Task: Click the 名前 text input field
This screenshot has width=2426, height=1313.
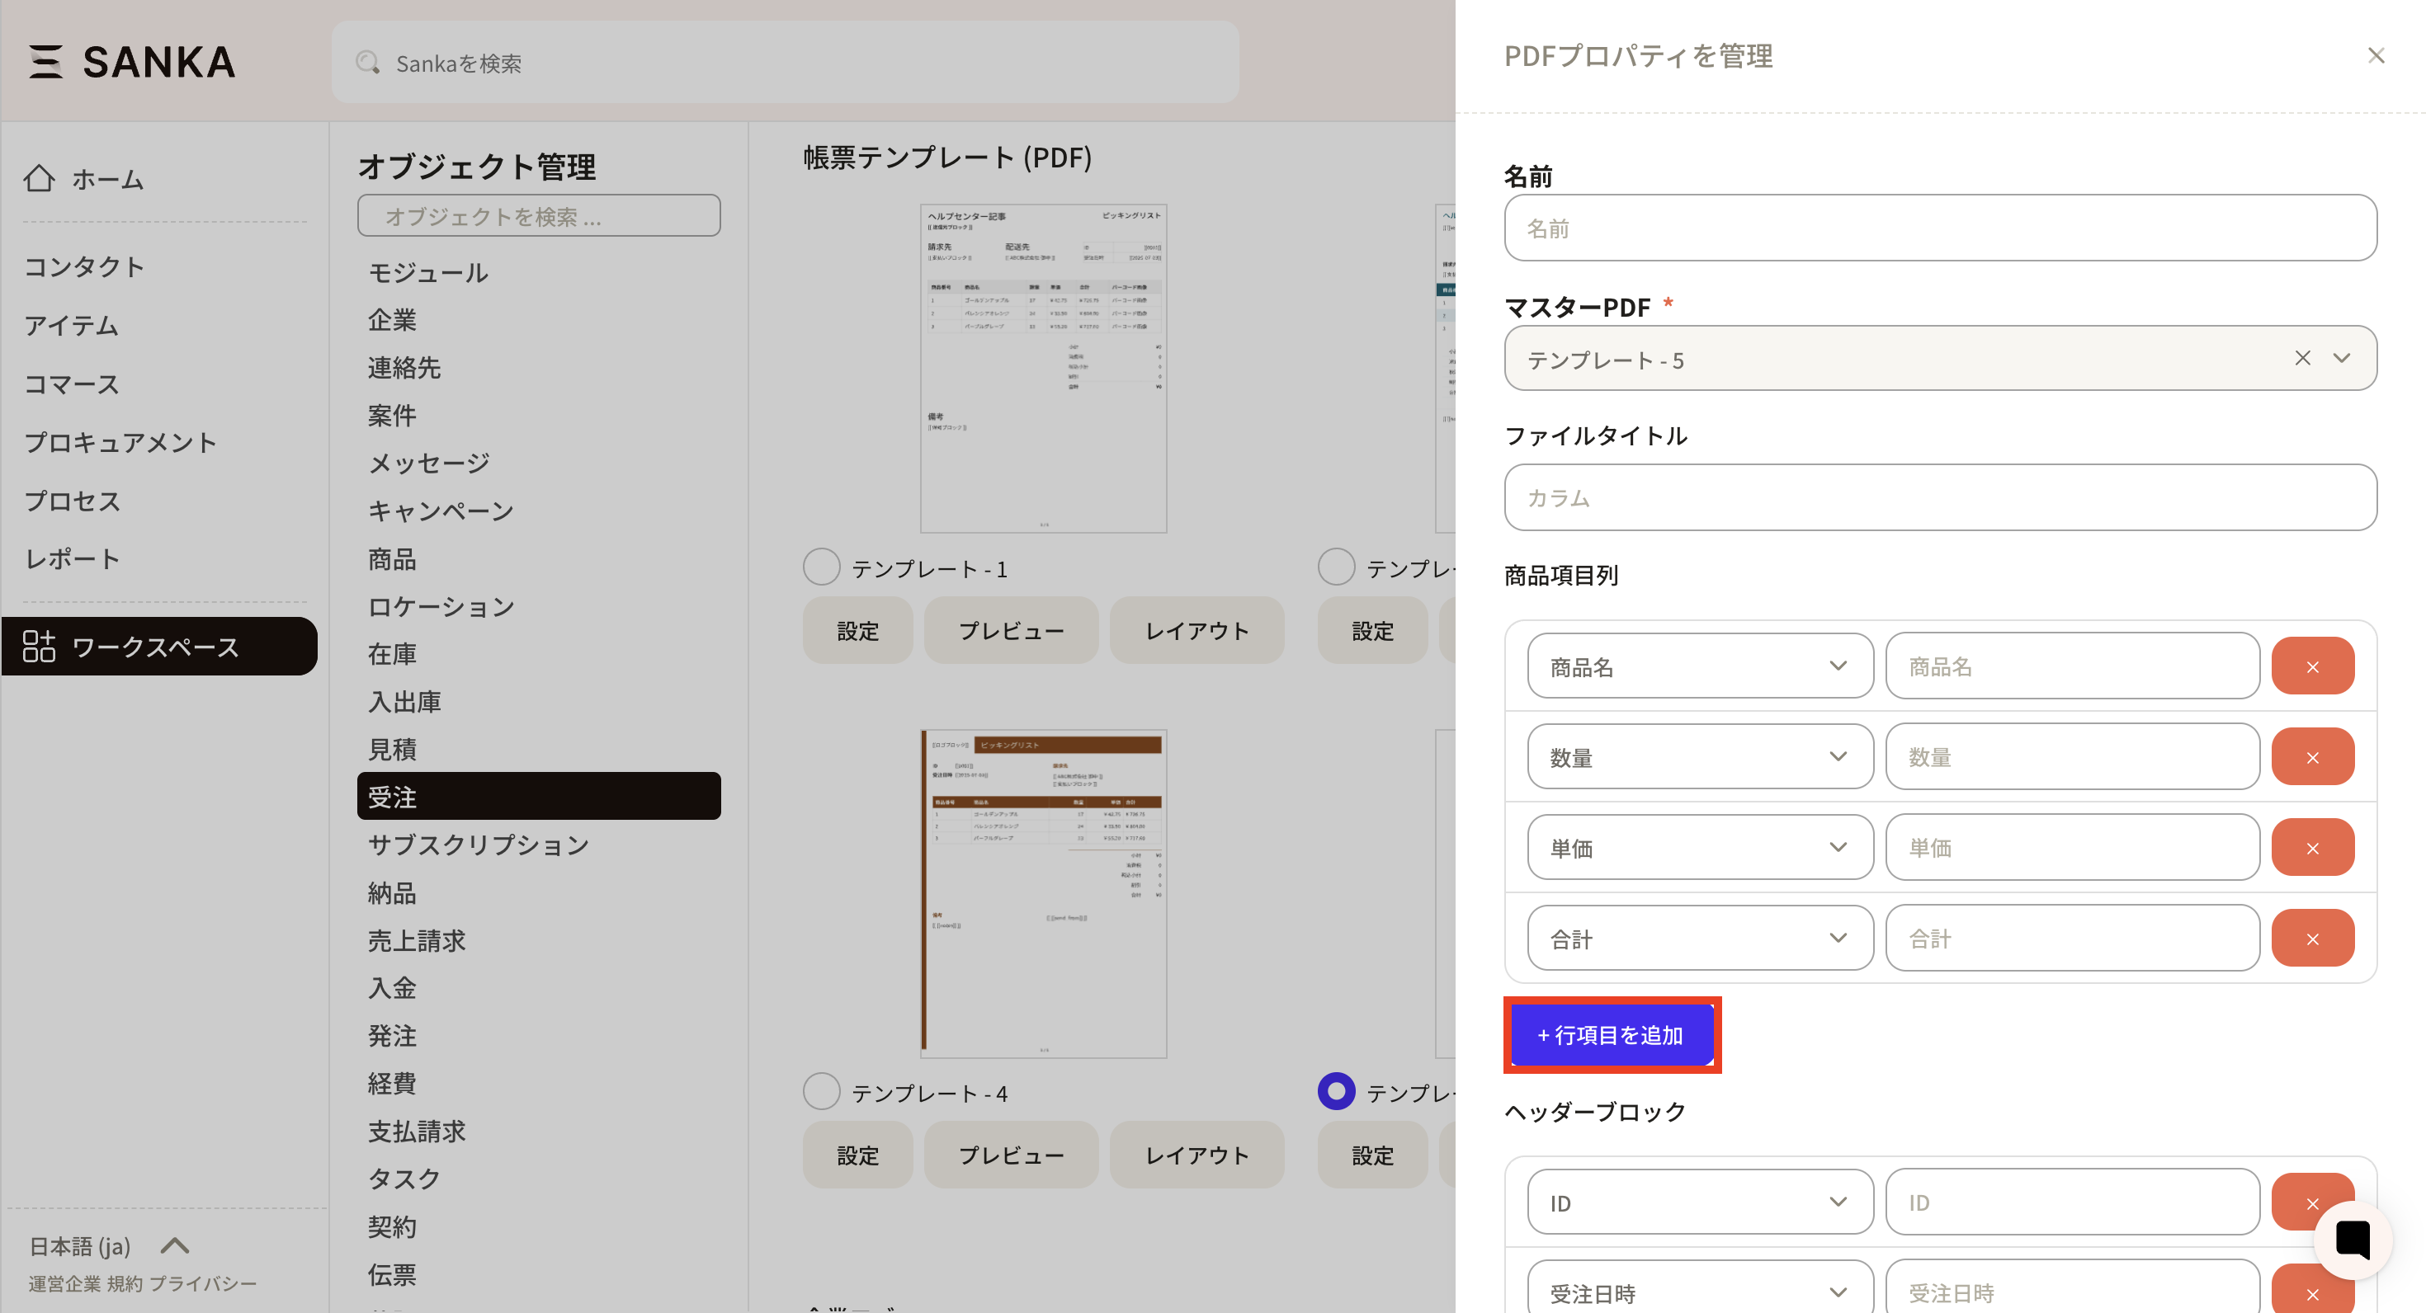Action: [1939, 228]
